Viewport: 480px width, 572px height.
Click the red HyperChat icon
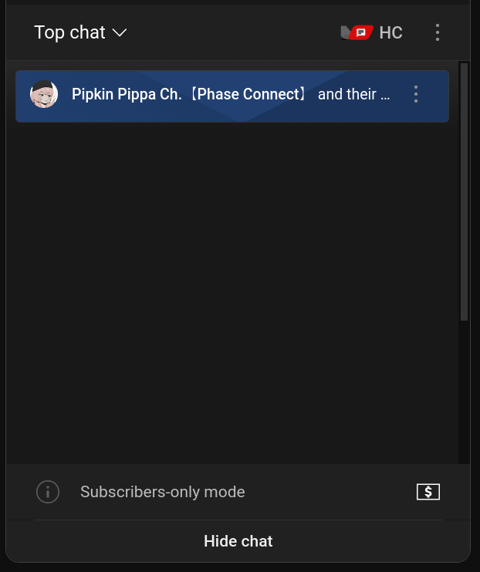pyautogui.click(x=358, y=32)
